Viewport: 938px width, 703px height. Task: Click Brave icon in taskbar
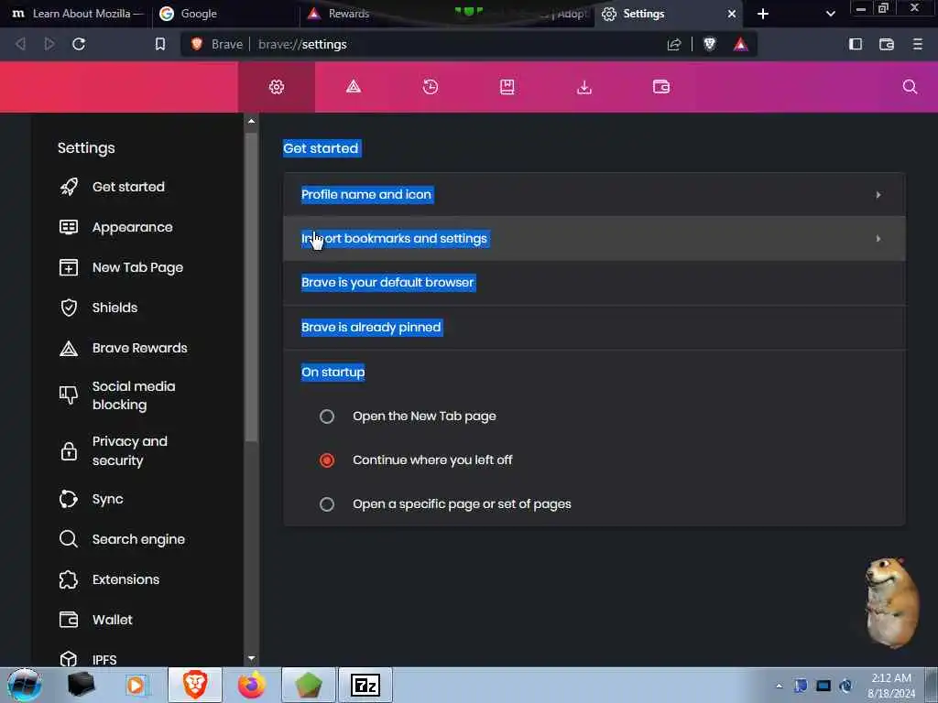[x=195, y=685]
